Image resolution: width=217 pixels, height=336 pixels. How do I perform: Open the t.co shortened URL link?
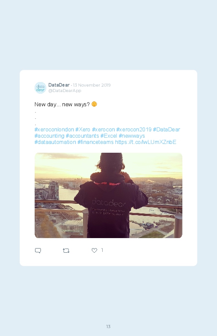click(146, 142)
